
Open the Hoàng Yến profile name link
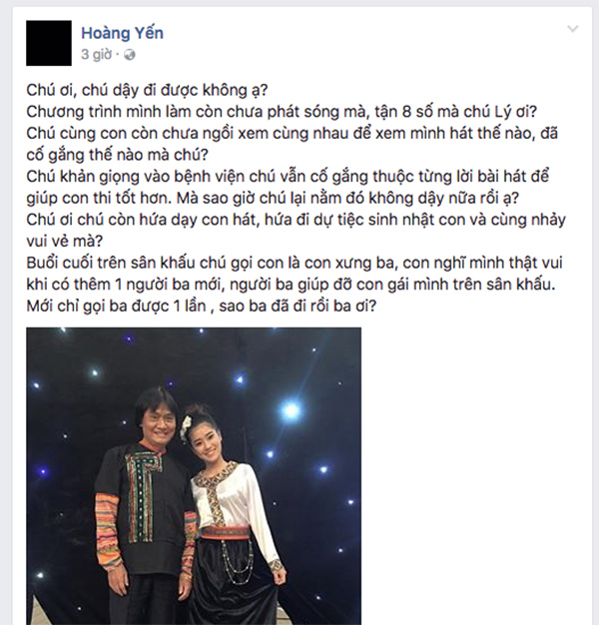pyautogui.click(x=123, y=33)
